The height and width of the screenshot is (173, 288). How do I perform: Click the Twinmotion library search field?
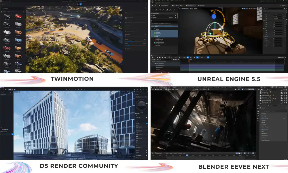pos(13,8)
